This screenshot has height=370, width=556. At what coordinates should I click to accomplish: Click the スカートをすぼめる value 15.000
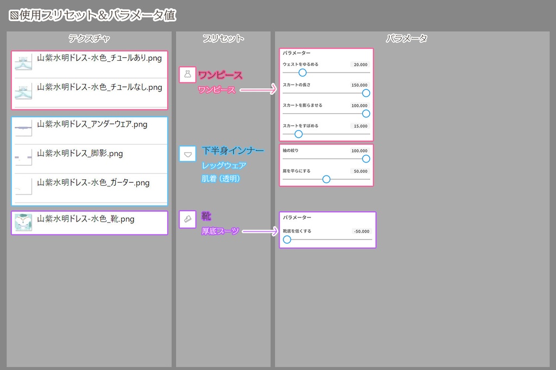(x=361, y=126)
